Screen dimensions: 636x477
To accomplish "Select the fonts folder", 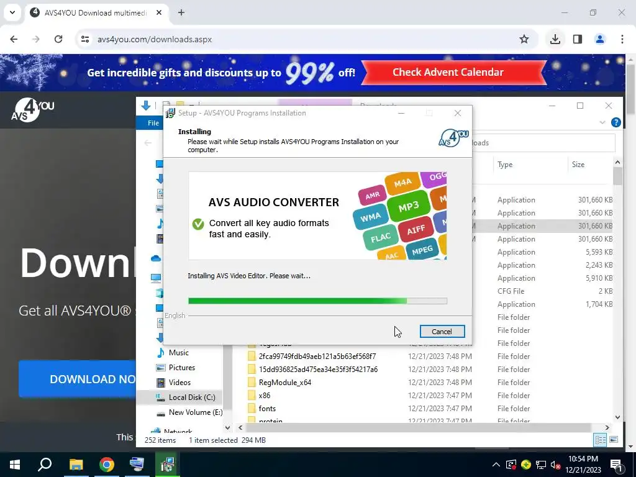I will click(267, 409).
